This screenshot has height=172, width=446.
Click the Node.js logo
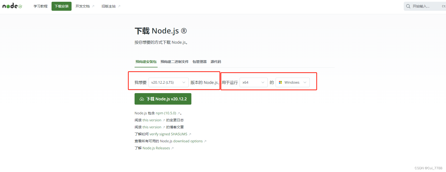(x=12, y=6)
